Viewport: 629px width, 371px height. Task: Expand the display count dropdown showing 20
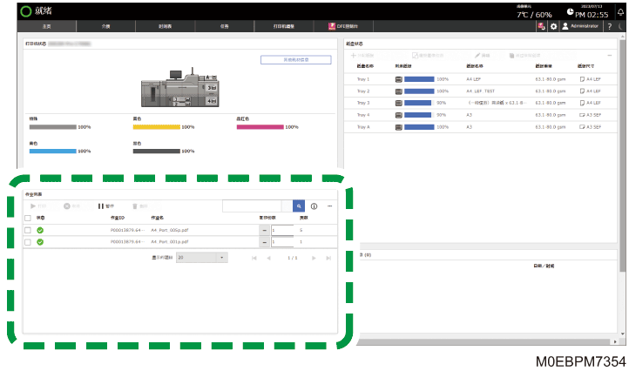(202, 258)
